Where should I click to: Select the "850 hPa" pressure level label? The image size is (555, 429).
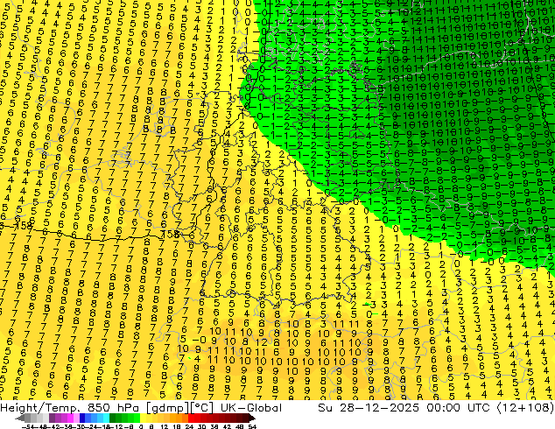click(x=113, y=408)
